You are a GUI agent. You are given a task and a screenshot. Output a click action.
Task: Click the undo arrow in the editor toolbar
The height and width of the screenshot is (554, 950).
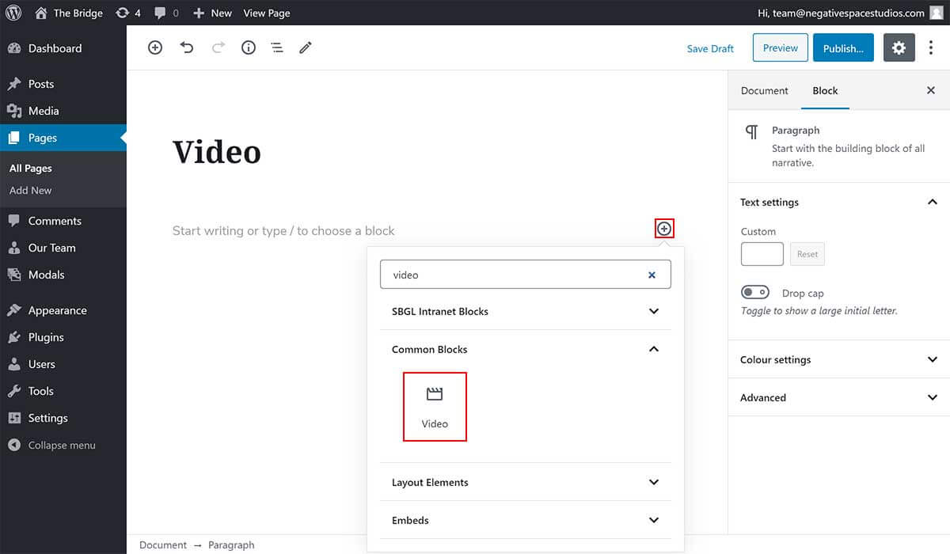(x=187, y=47)
